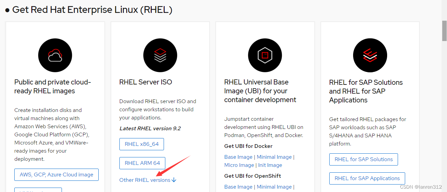Click the Get Red Hat Enterprise Linux heading
This screenshot has height=192, width=447.
[x=92, y=10]
